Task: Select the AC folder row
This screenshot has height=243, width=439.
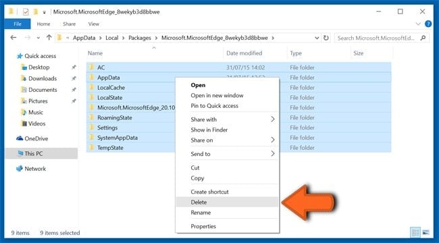Action: (x=238, y=67)
